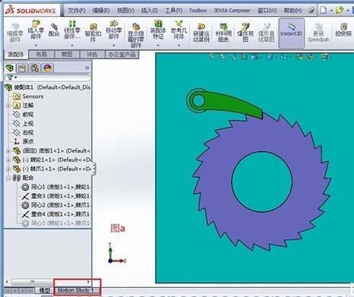Click Zoom to Fit in the viewport toolbar

pos(212,57)
